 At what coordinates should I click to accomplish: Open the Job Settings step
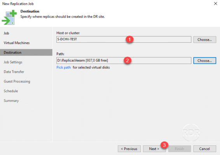(13, 62)
